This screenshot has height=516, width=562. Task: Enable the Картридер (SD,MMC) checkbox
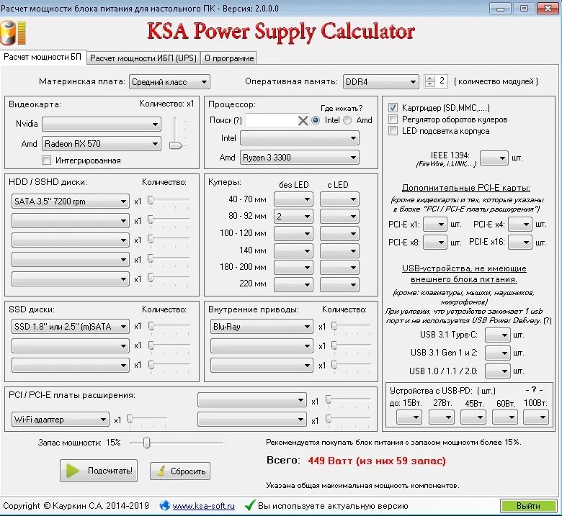tap(393, 107)
